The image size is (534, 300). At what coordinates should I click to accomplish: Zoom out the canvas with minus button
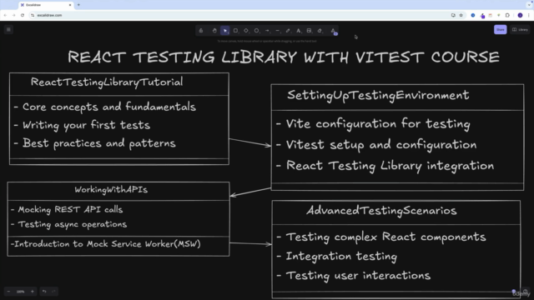9,292
